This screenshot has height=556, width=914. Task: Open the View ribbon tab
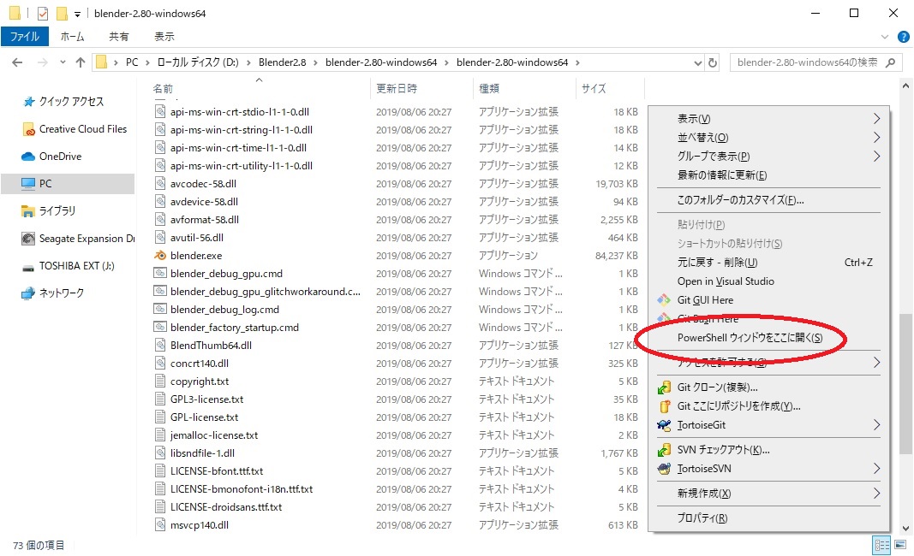164,37
